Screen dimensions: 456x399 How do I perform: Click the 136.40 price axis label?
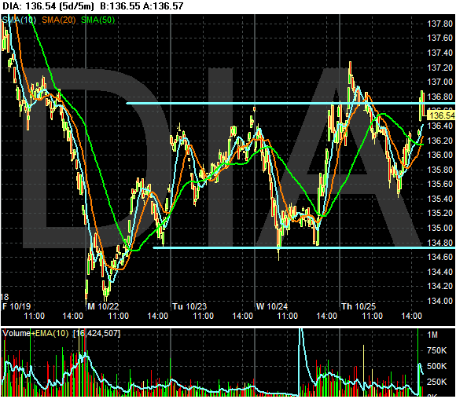click(x=439, y=126)
